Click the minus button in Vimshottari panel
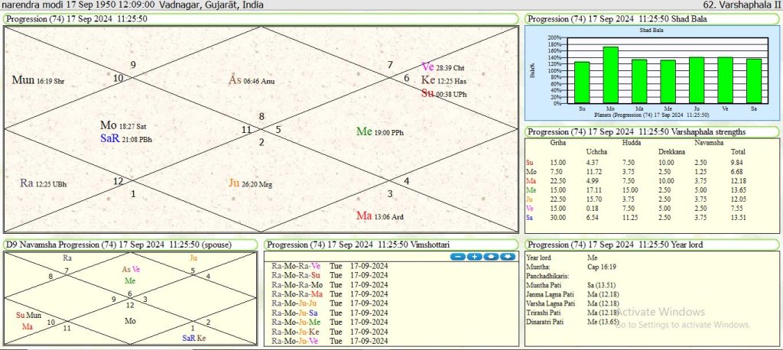This screenshot has height=350, width=783. coord(458,256)
